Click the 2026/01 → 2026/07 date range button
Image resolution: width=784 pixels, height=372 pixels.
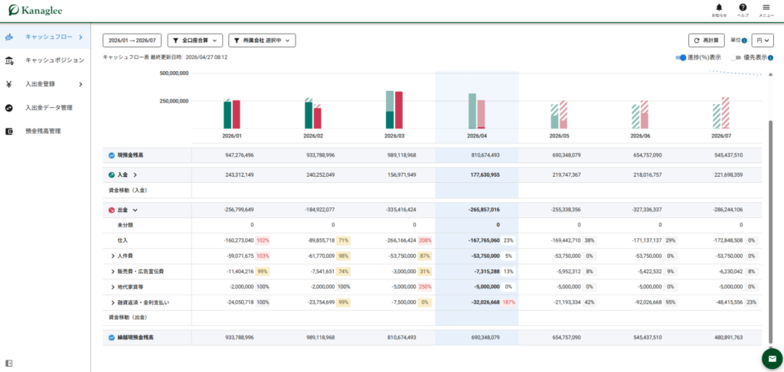(x=132, y=41)
